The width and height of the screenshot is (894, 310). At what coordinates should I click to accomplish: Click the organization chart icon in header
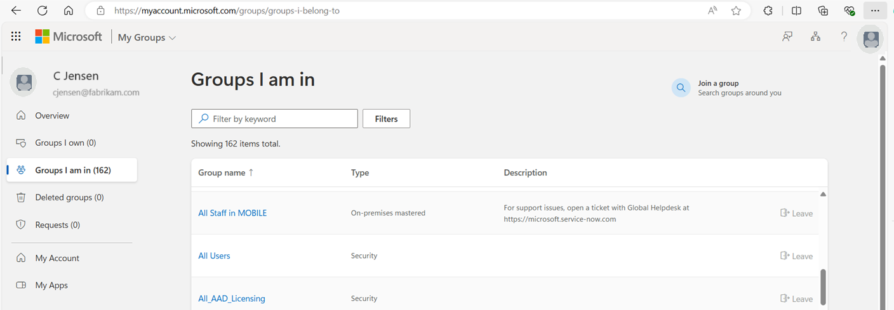point(815,37)
